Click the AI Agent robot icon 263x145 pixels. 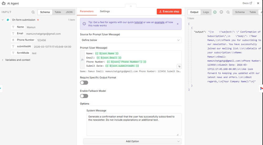pos(3,4)
